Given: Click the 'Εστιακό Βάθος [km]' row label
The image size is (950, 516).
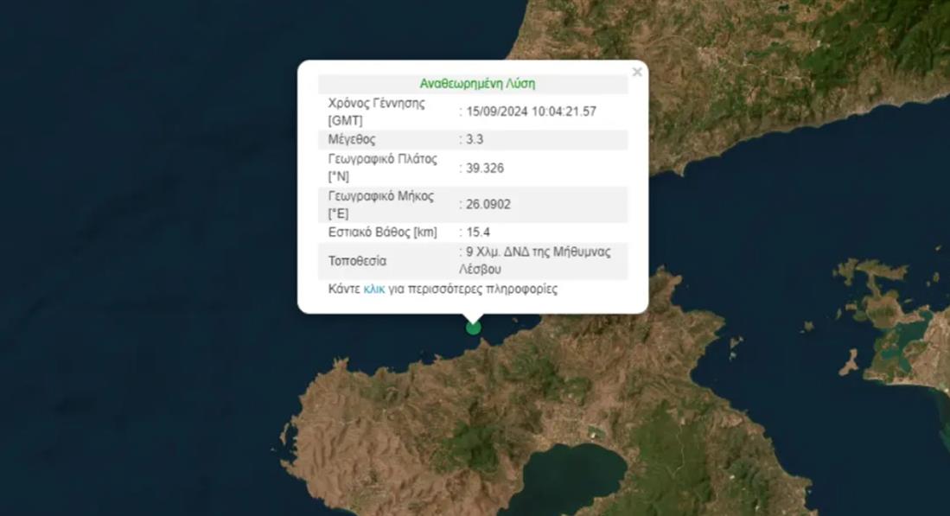Looking at the screenshot, I should coord(382,233).
